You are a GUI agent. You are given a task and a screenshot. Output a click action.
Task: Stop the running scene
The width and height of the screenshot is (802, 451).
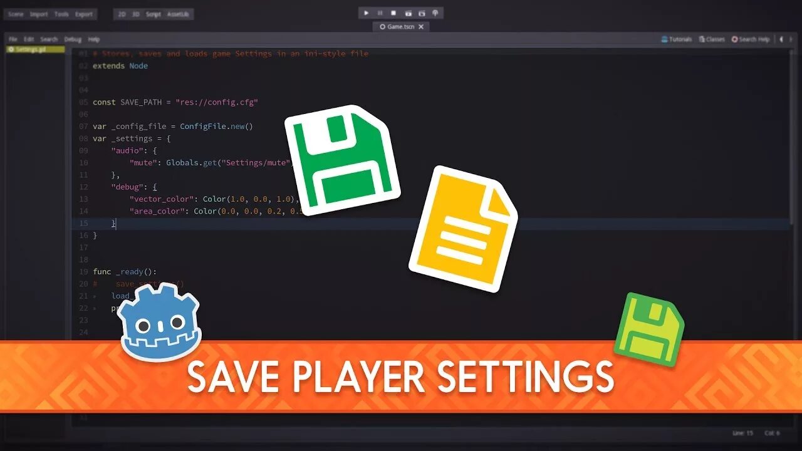(393, 13)
